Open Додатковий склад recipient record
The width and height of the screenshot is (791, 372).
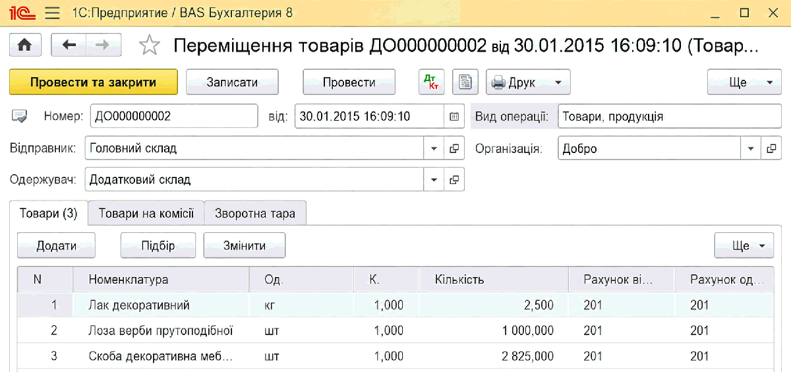pyautogui.click(x=454, y=179)
